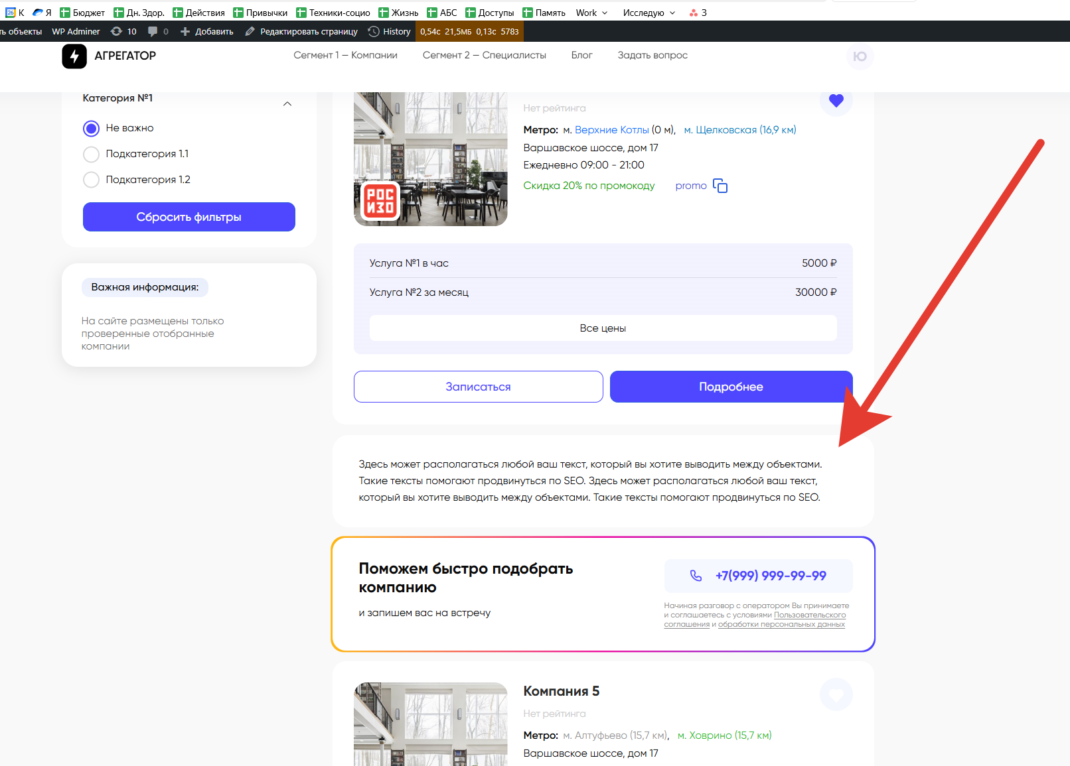Copy the promo code with copy icon
This screenshot has width=1070, height=766.
point(720,186)
